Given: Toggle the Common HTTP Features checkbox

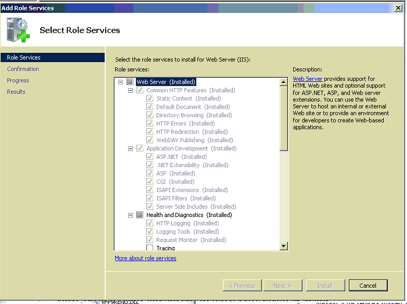Looking at the screenshot, I should 140,91.
